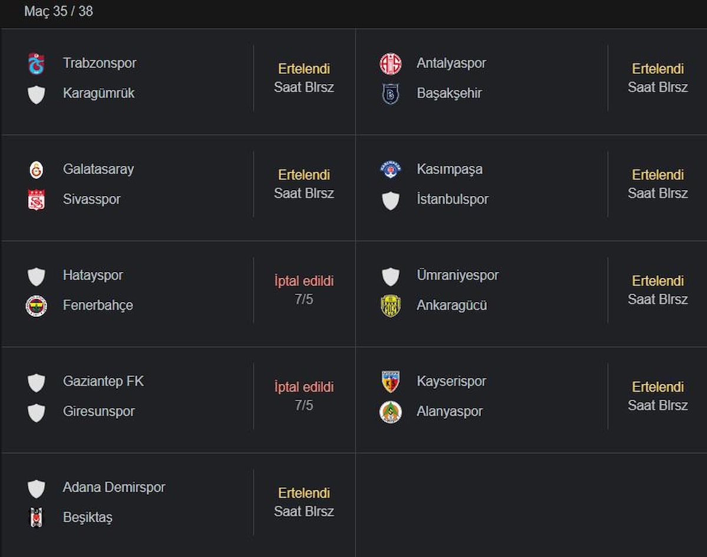Click the İstanbulspor team name
The image size is (707, 557).
(452, 199)
